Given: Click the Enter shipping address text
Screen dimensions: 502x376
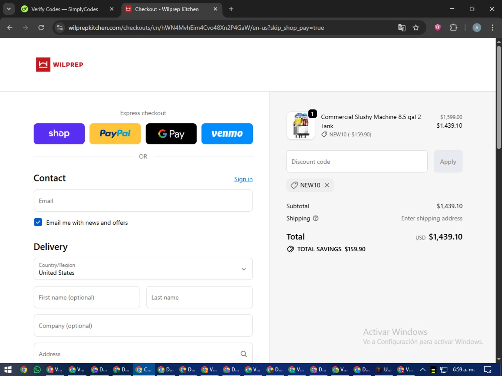Looking at the screenshot, I should pyautogui.click(x=432, y=218).
